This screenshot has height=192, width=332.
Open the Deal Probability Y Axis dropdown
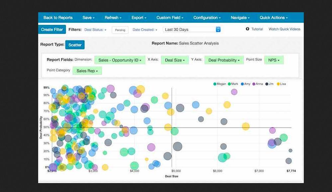224,60
